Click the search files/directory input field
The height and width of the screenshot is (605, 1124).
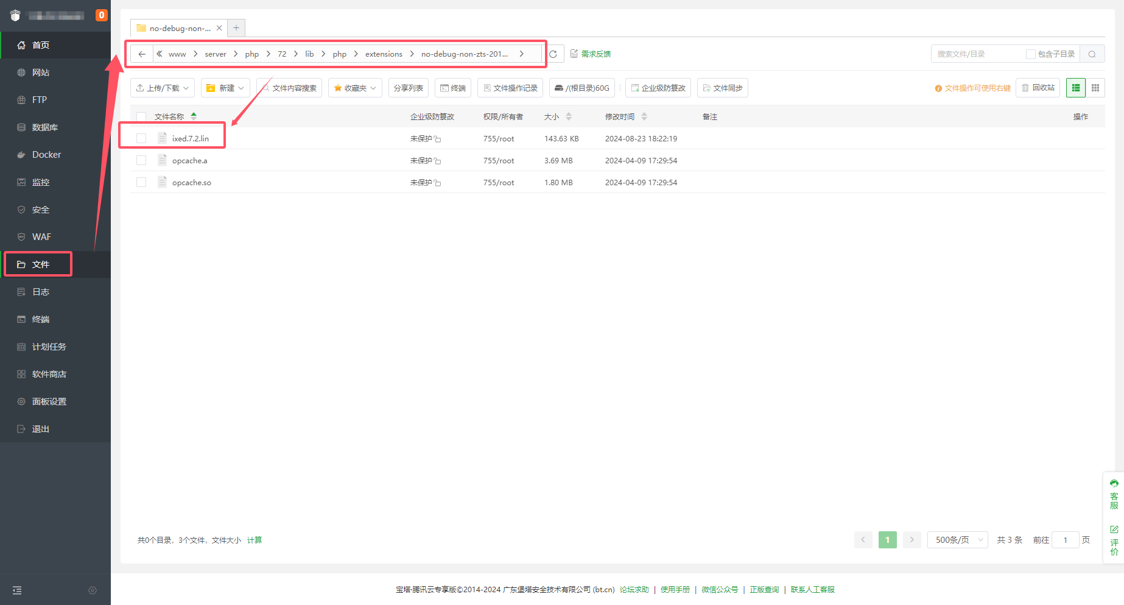(977, 54)
